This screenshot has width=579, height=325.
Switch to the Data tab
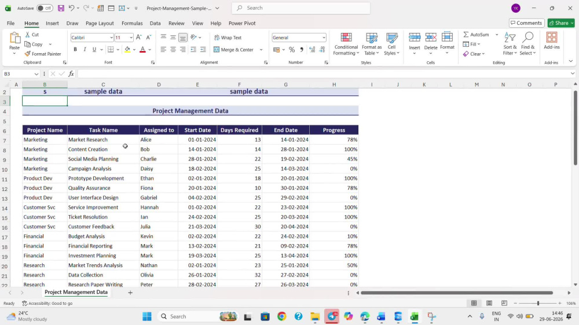pos(155,23)
